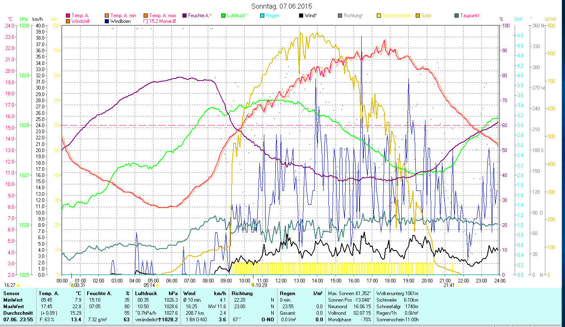Click the current pressure value 1028.2
Viewport: 565px width, 327px height.
(170, 320)
